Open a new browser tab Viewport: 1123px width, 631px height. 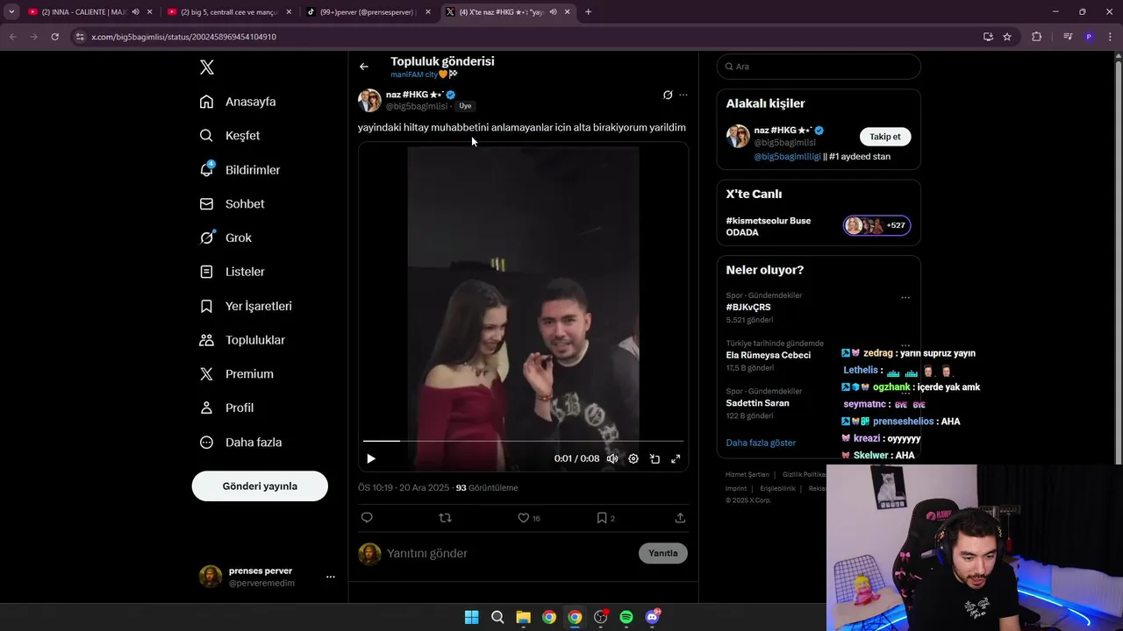588,12
